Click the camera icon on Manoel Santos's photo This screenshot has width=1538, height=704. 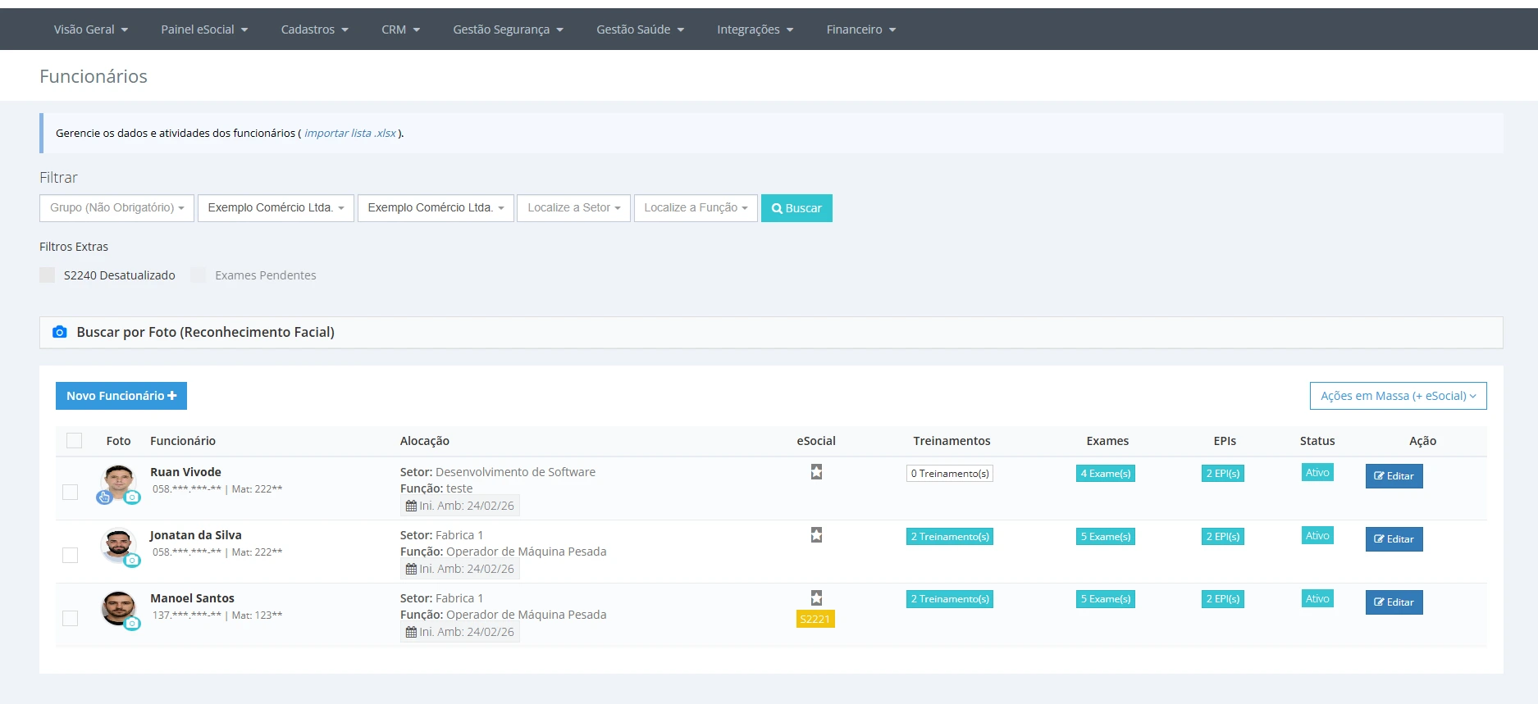point(132,624)
